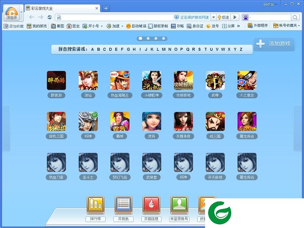Show more toolbar items via » chevron
Image resolution: width=304 pixels, height=228 pixels.
(x=238, y=26)
